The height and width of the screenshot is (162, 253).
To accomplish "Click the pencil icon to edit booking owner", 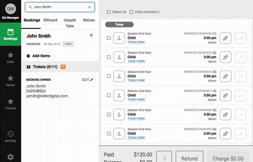I will (x=92, y=80).
